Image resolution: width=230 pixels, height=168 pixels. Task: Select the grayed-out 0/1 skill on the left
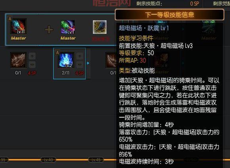point(18,60)
